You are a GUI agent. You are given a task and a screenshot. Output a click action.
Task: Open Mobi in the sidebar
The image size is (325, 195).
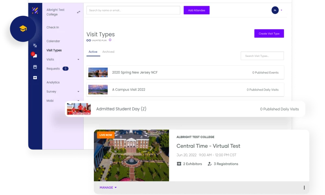point(50,101)
